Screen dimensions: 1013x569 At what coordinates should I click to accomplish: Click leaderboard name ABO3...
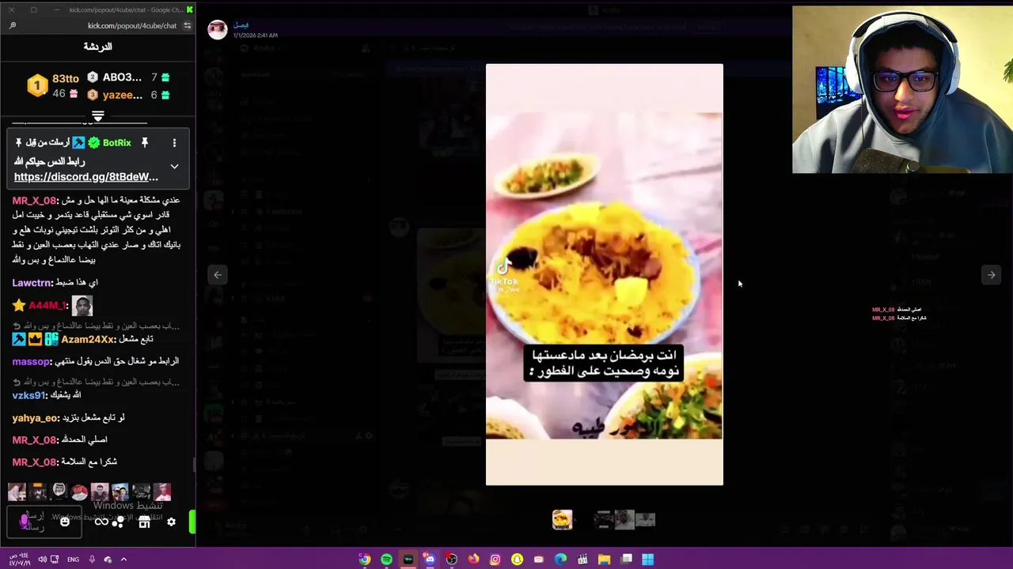click(x=122, y=77)
